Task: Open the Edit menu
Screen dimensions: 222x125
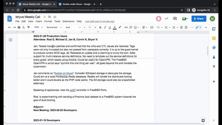Action: point(24,22)
